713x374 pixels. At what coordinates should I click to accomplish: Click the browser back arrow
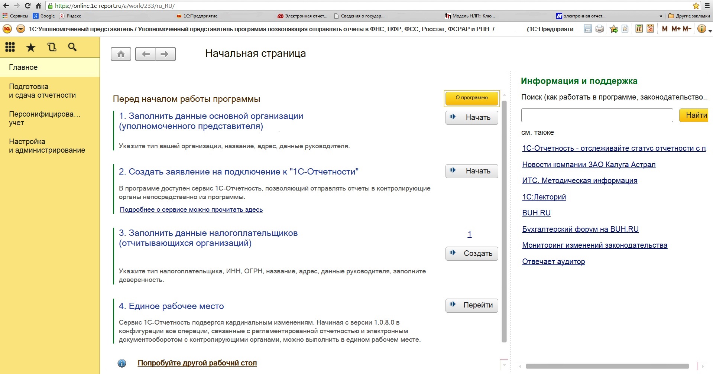(6, 6)
